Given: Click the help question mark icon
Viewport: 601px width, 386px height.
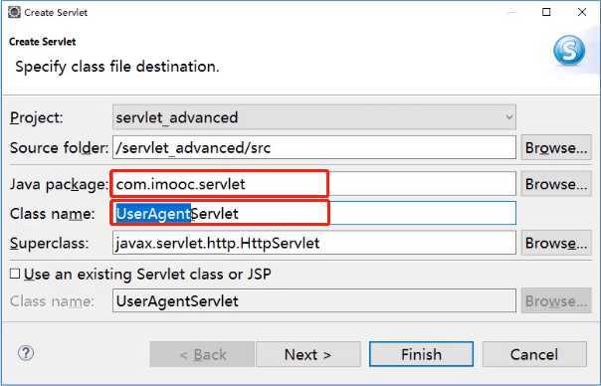Looking at the screenshot, I should [x=26, y=353].
